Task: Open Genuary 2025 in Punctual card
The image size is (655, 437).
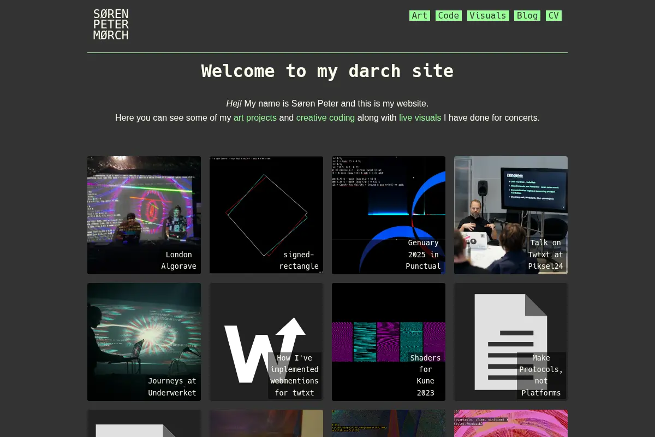Action: point(389,215)
